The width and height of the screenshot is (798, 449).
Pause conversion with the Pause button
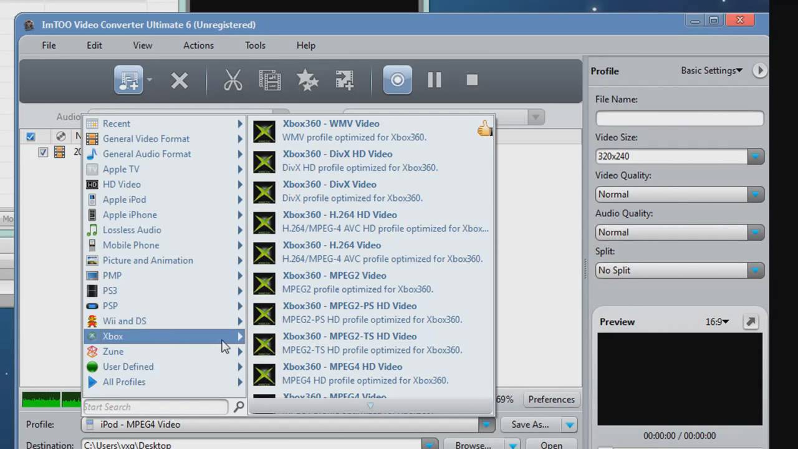[x=435, y=80]
